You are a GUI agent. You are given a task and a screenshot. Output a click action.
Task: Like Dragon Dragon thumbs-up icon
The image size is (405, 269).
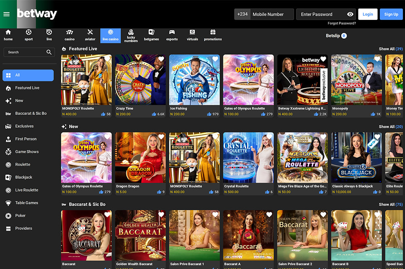[159, 192]
